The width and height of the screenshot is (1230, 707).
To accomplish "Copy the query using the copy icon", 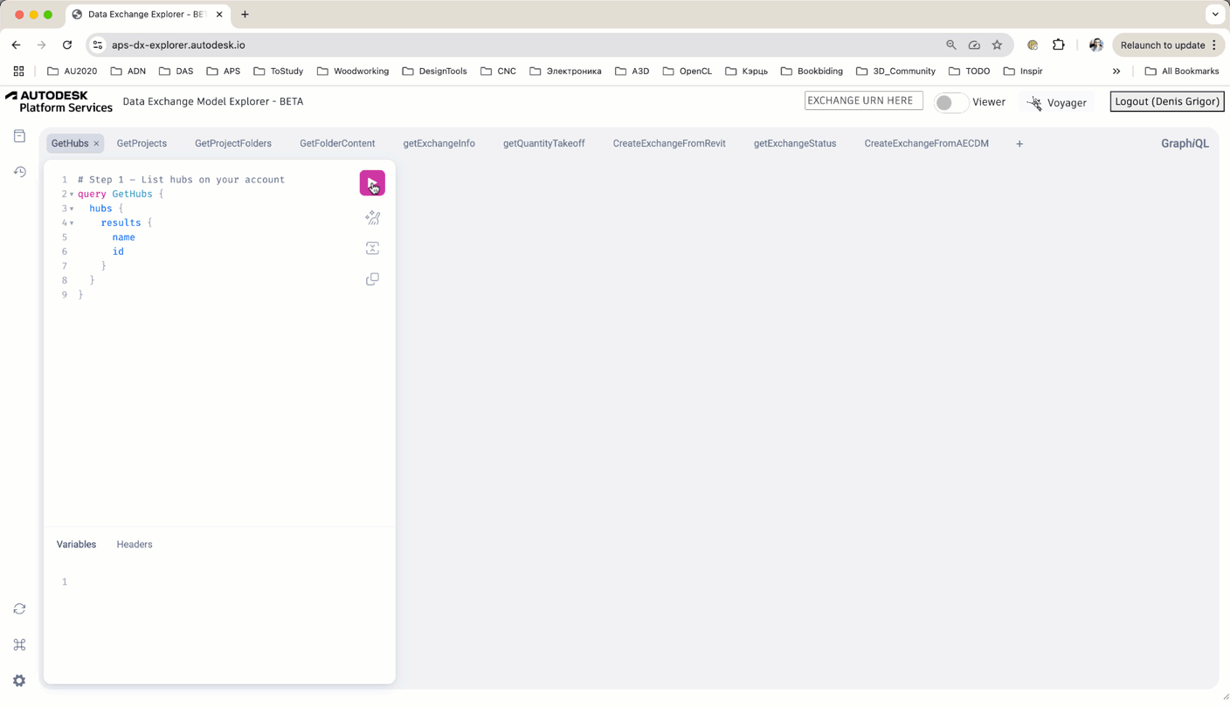I will [372, 279].
